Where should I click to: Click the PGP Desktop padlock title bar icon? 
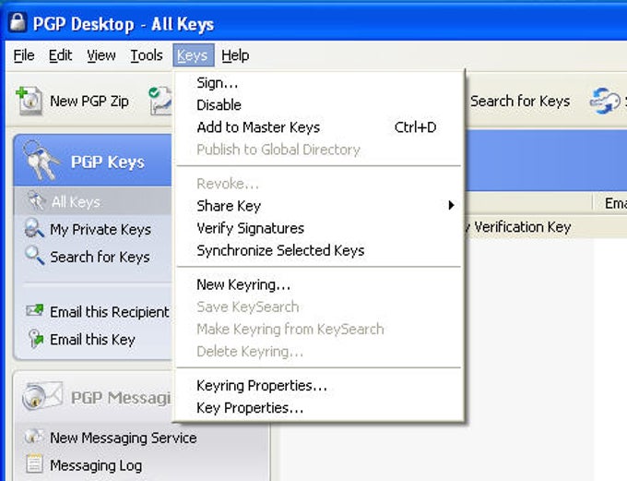point(18,22)
